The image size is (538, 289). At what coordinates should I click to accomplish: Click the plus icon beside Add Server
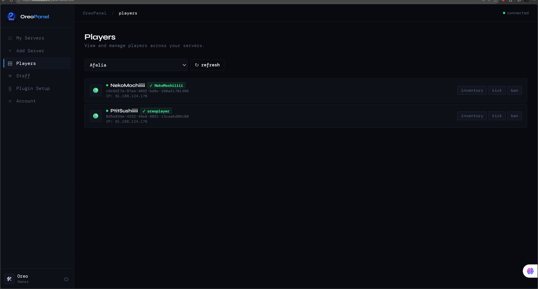tap(10, 51)
